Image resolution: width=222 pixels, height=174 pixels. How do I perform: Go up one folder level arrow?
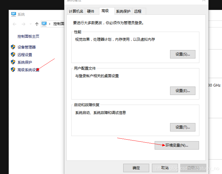point(37,24)
